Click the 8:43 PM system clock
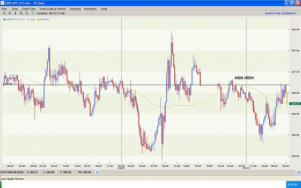Image resolution: width=301 pixels, height=188 pixels. [x=292, y=184]
